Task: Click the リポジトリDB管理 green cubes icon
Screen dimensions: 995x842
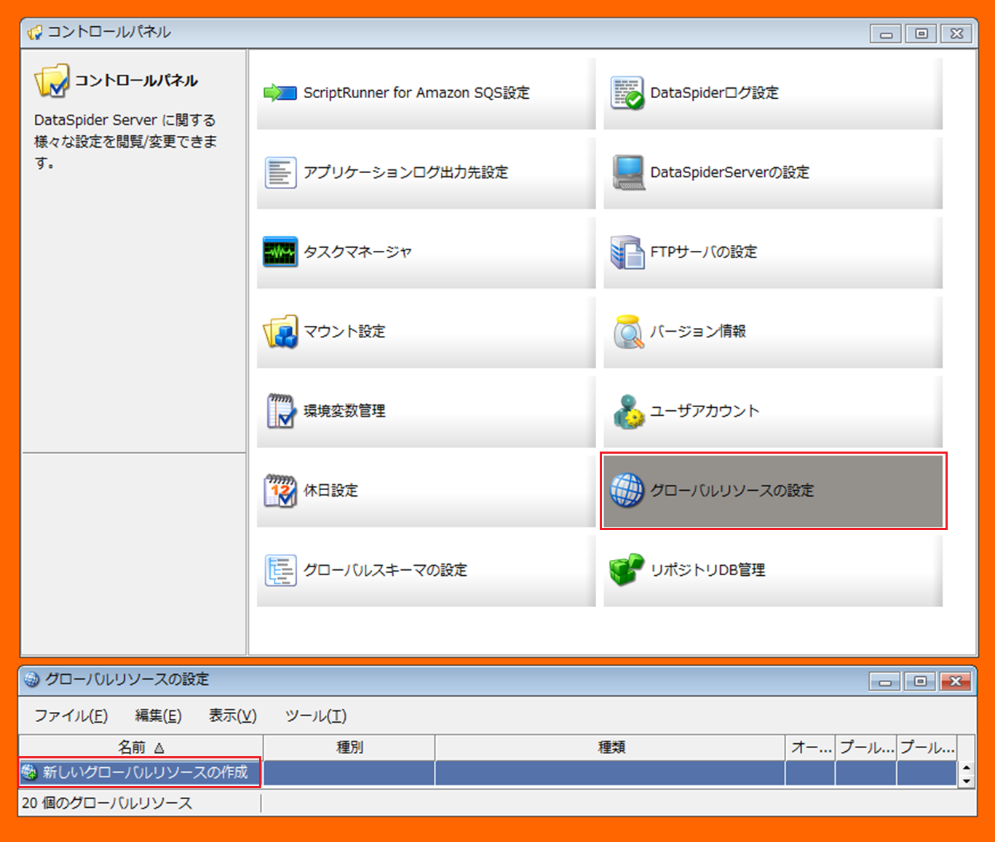Action: tap(627, 570)
